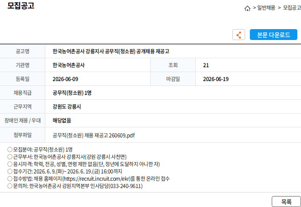Click the 공고명 label cell
The width and height of the screenshot is (301, 207).
click(x=22, y=51)
